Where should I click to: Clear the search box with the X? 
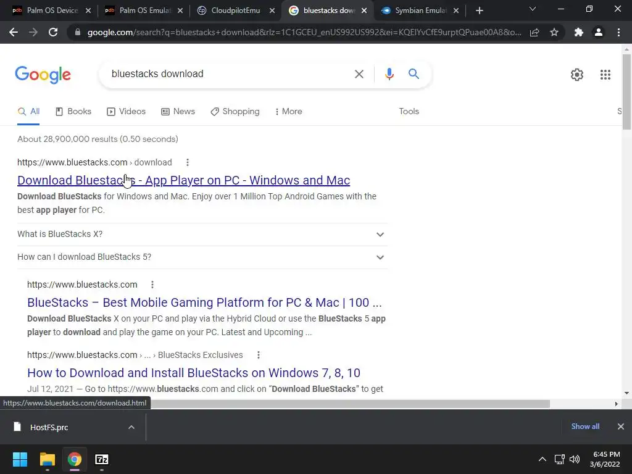(x=359, y=74)
